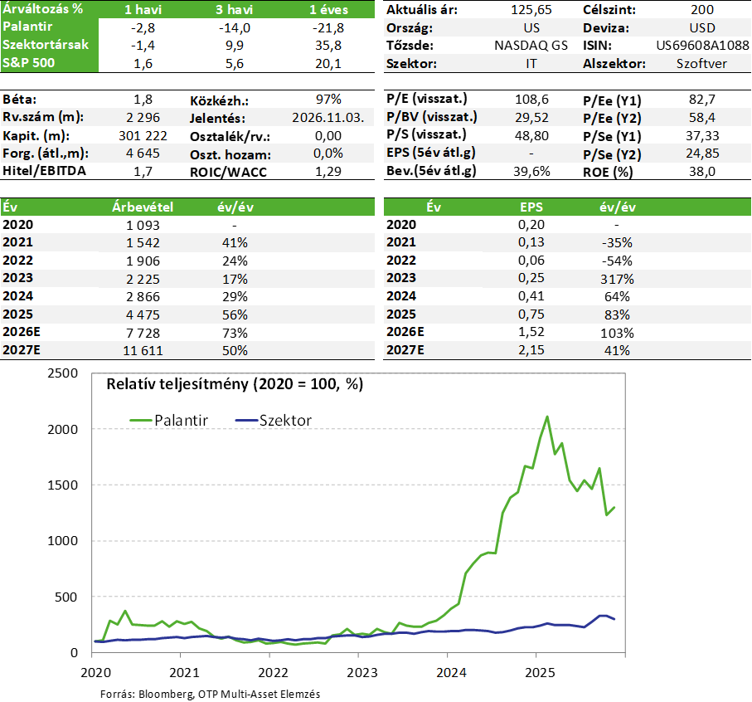
Task: Click the EPS column header
Action: [x=531, y=207]
